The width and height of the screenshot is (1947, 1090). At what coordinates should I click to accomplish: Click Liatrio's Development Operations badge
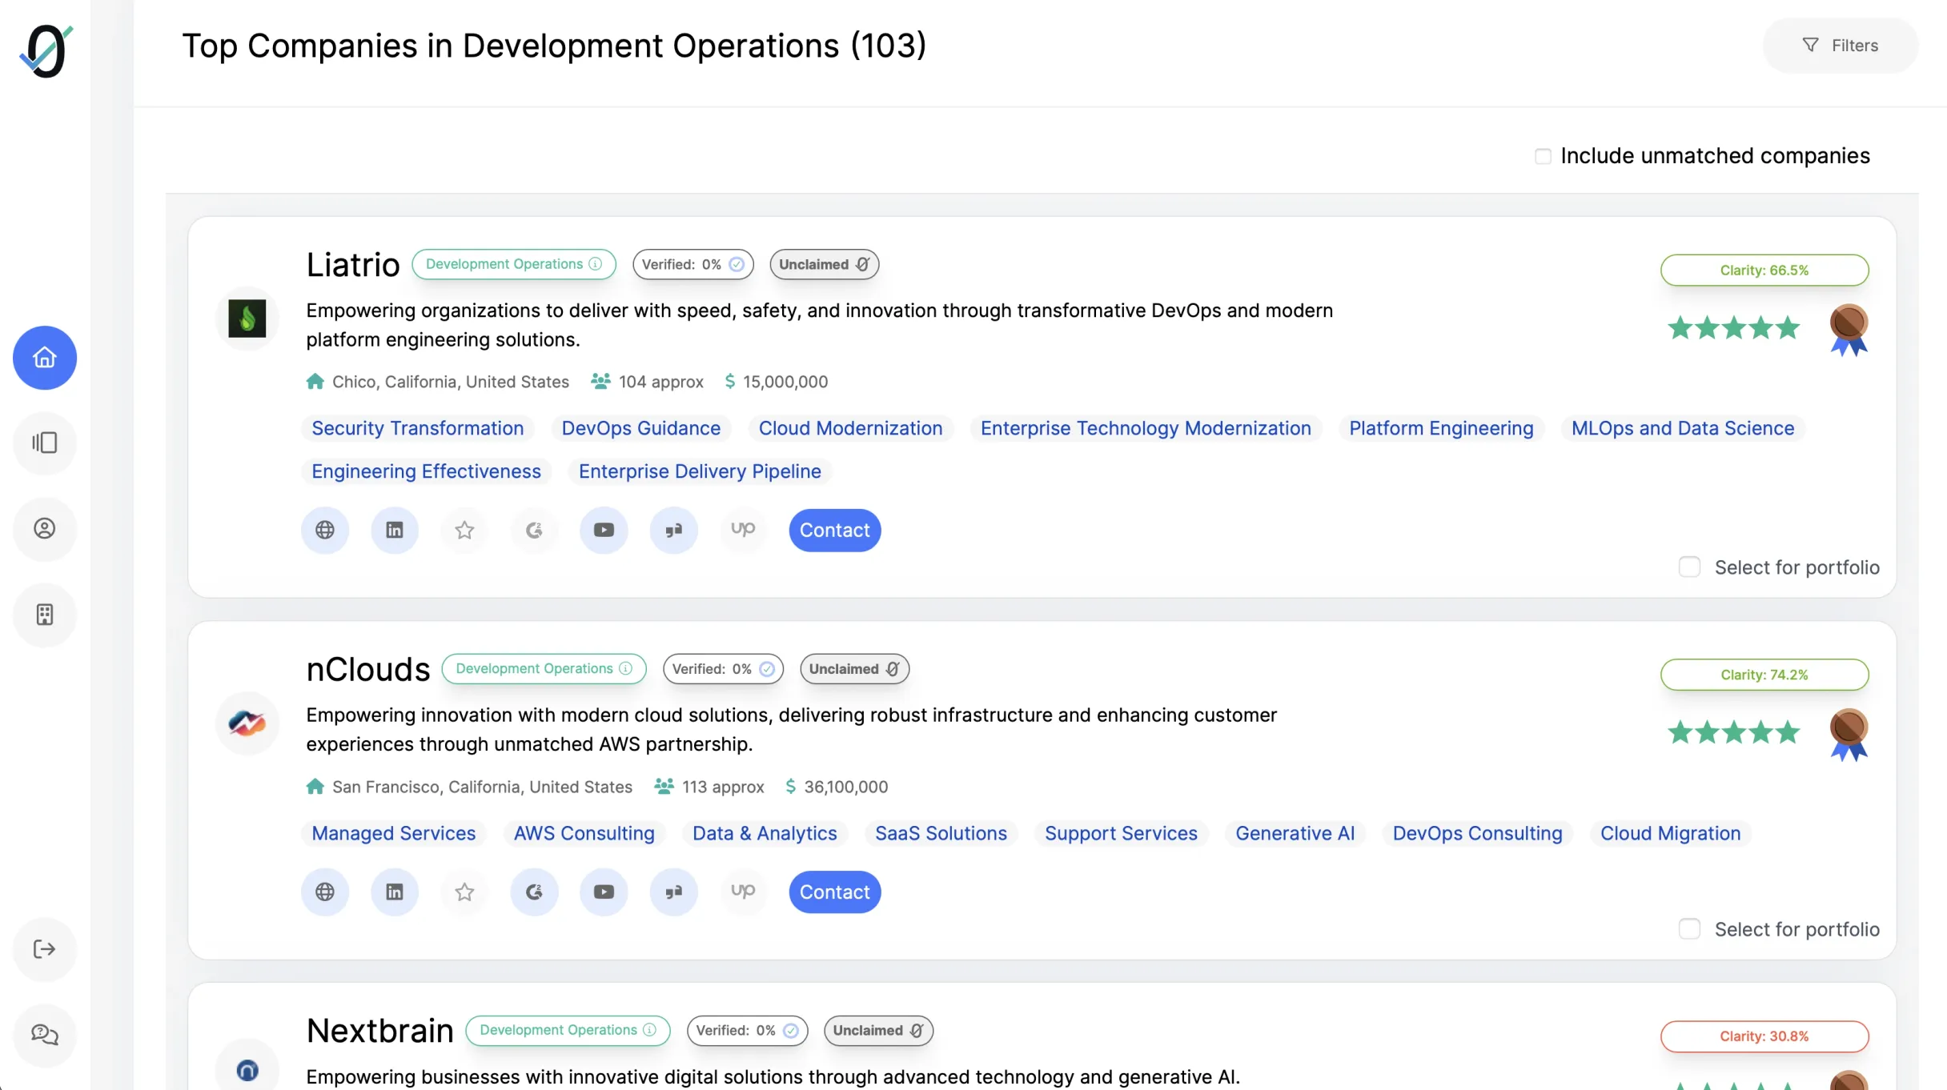coord(514,264)
